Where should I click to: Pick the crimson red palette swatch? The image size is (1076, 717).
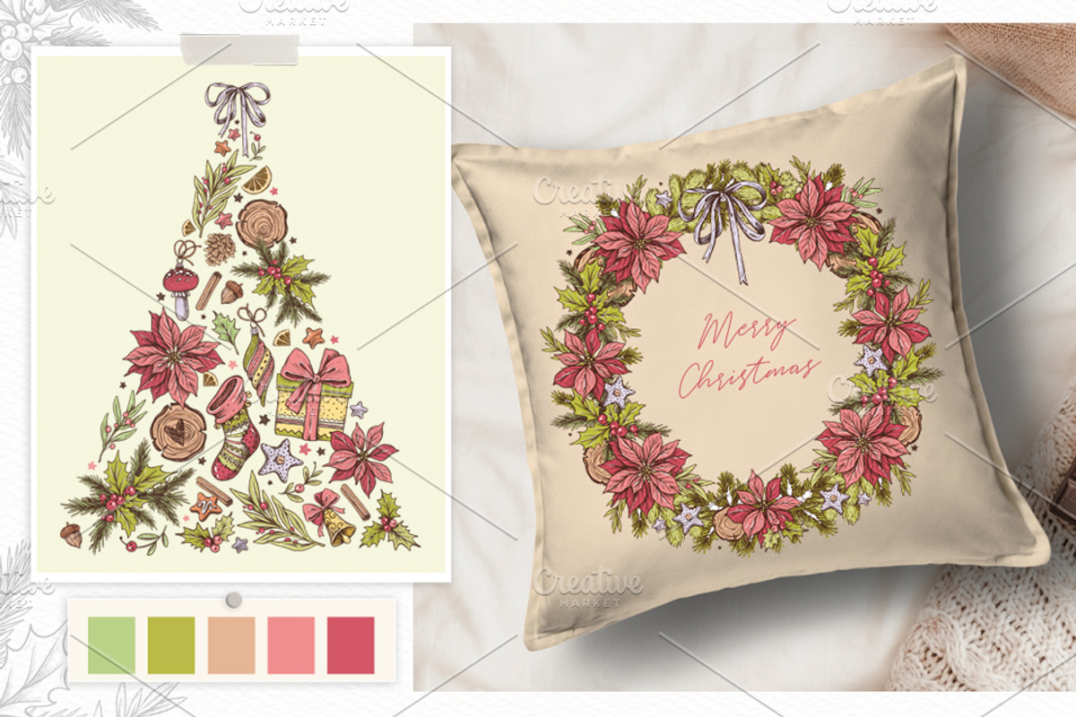[351, 645]
